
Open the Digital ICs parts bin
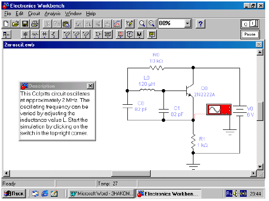click(86, 35)
